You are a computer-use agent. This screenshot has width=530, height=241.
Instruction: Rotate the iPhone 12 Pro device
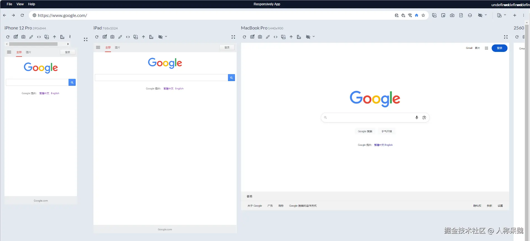[x=47, y=37]
